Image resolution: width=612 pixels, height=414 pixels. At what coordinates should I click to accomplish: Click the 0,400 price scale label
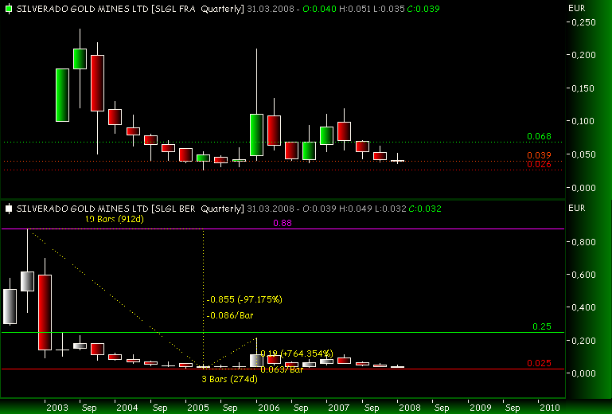(583, 307)
